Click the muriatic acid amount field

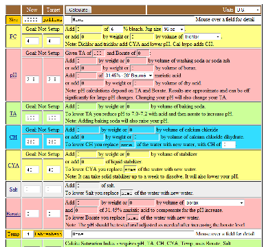point(87,75)
